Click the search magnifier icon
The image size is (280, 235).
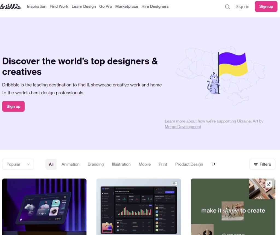[227, 7]
